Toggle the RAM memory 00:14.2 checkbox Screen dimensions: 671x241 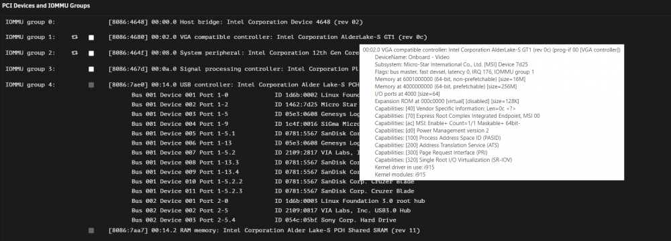click(91, 231)
